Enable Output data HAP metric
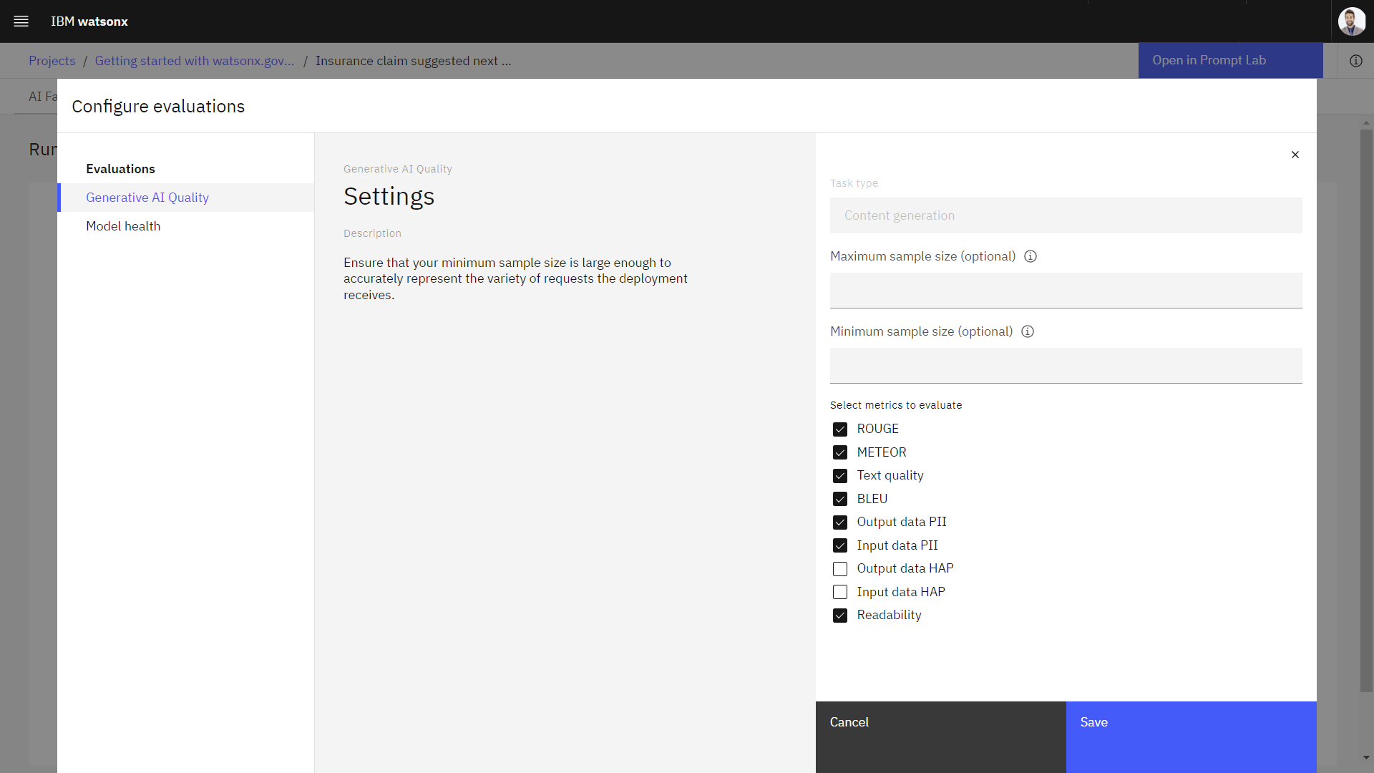Screen dimensions: 1374x773 point(839,568)
